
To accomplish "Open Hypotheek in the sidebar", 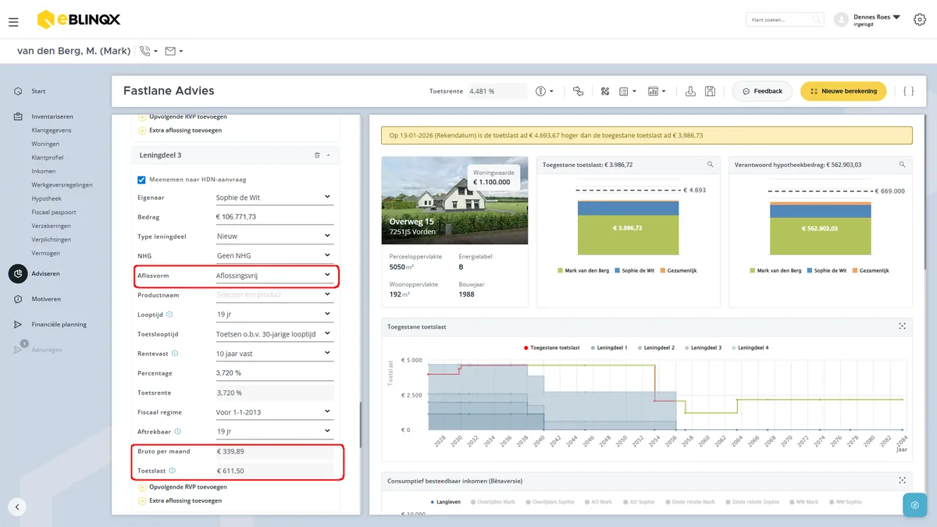I will click(x=46, y=198).
